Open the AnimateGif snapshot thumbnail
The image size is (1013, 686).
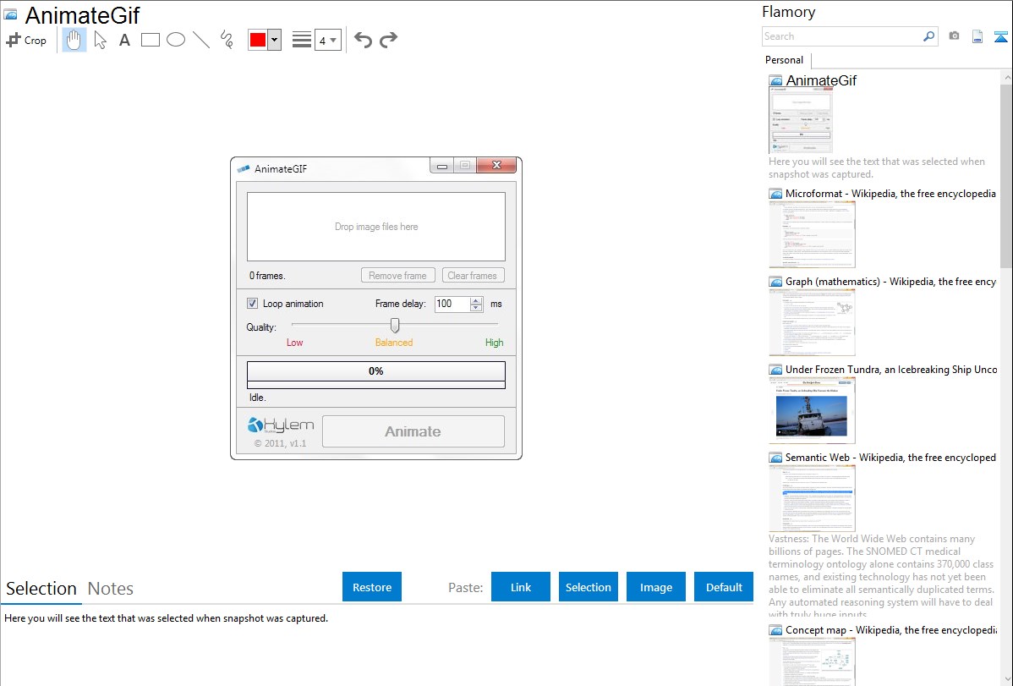[x=801, y=120]
